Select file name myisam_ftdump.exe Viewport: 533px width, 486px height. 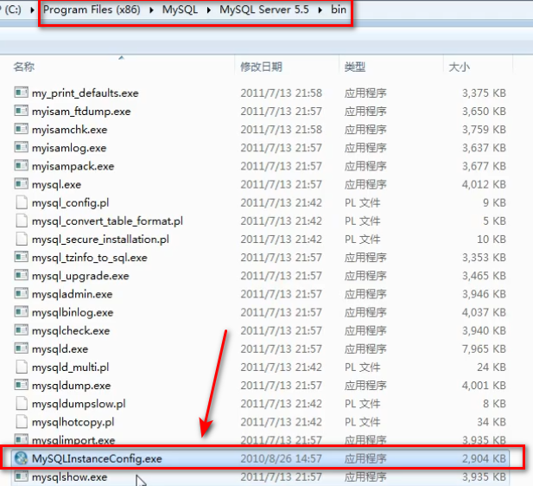click(81, 112)
